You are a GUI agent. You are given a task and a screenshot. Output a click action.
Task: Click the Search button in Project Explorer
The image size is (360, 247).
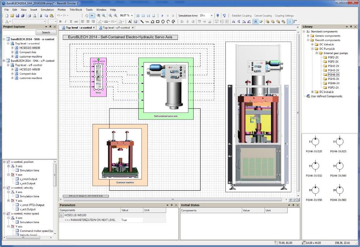click(x=46, y=33)
